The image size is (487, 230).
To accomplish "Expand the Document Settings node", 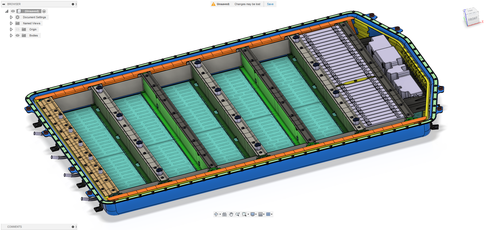I will (x=11, y=17).
